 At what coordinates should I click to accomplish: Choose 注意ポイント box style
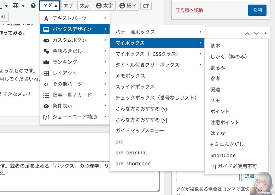pyautogui.click(x=225, y=122)
